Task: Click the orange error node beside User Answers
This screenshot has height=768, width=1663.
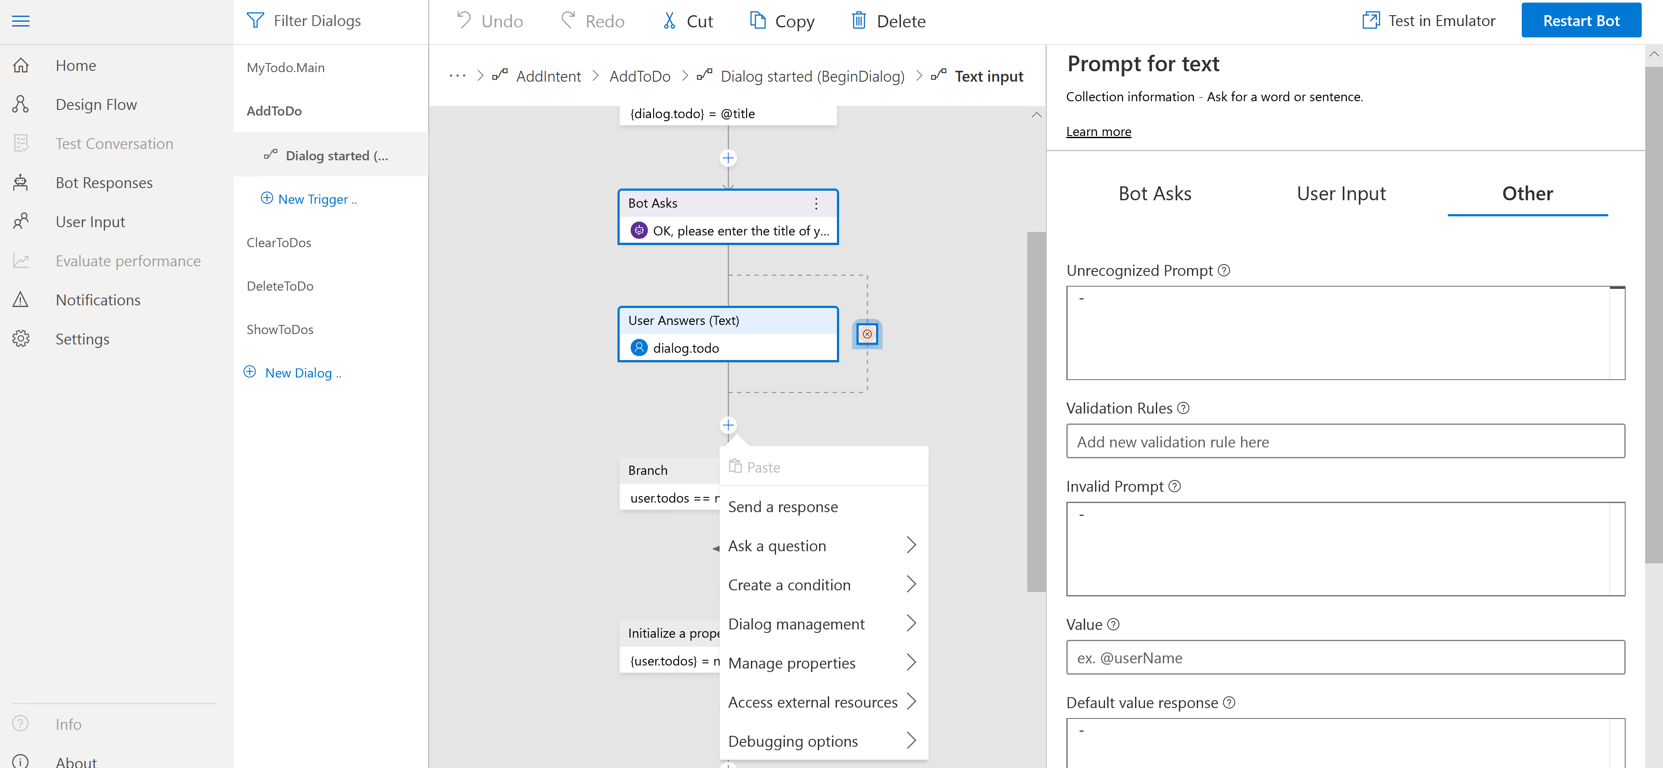Action: 867,334
